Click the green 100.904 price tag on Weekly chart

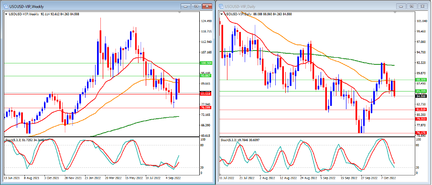(x=206, y=63)
